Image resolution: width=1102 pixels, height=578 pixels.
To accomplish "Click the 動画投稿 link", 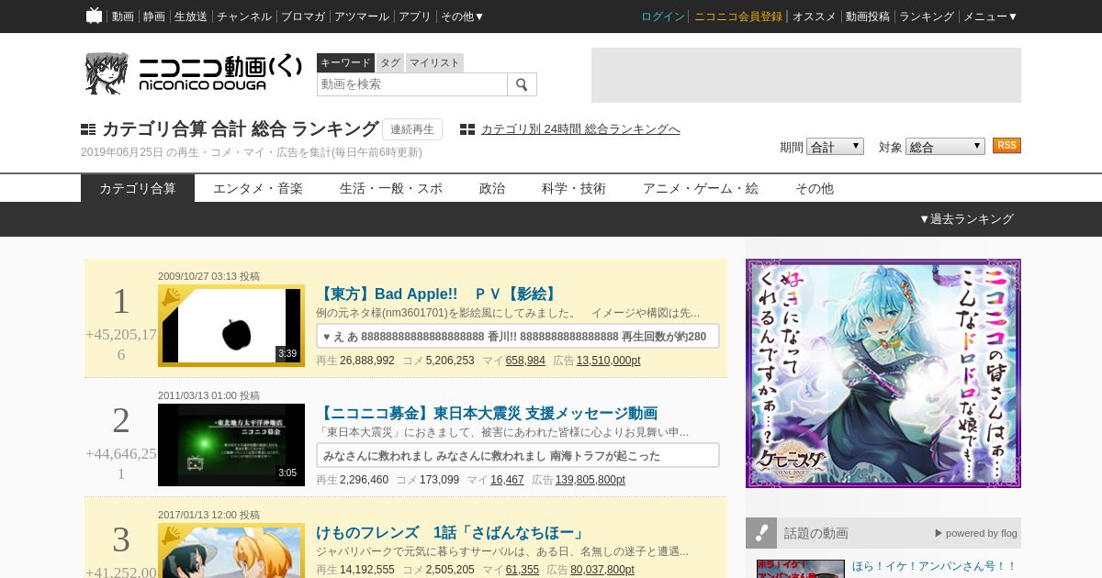I will pyautogui.click(x=868, y=17).
